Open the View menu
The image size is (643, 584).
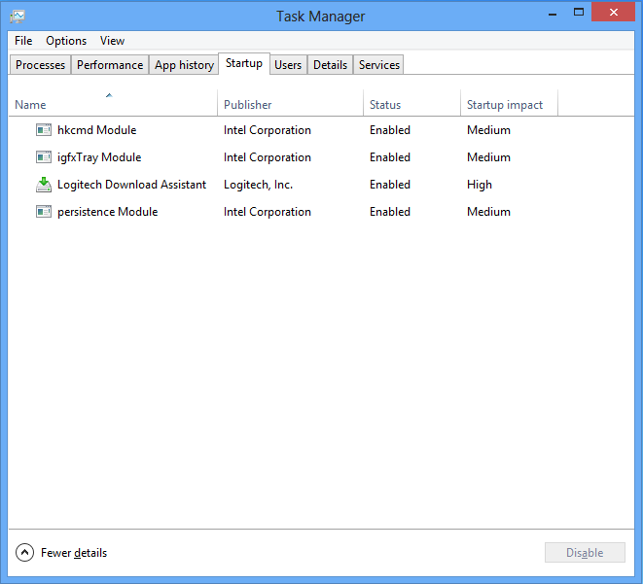112,41
